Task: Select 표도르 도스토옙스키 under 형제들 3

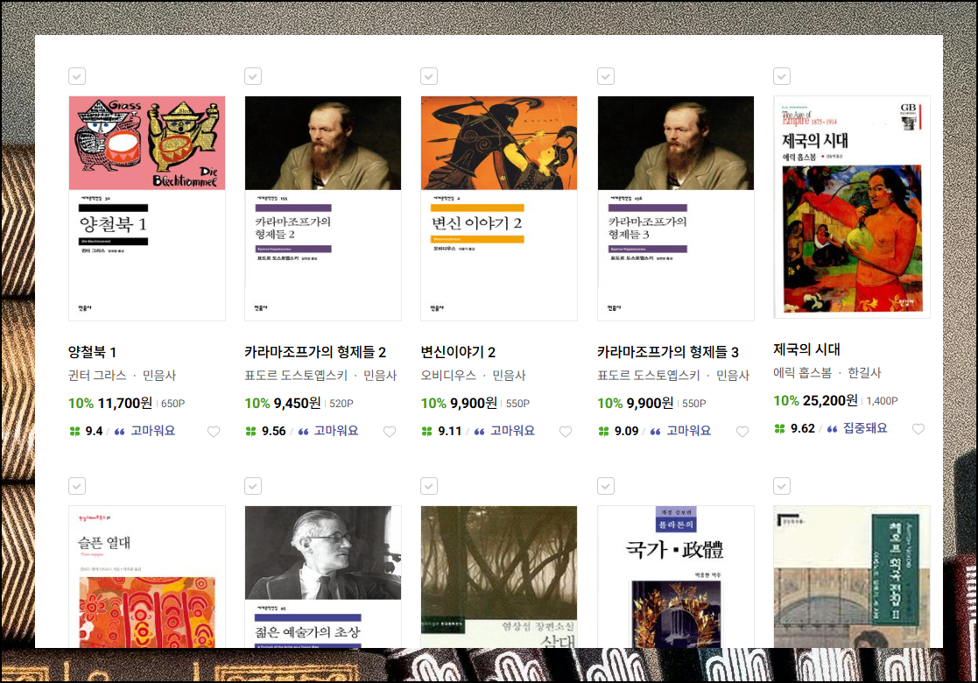Action: (649, 376)
